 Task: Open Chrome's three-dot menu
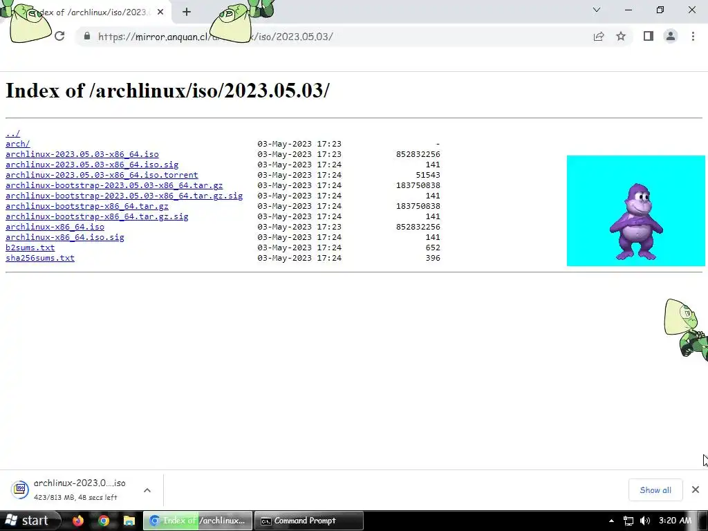(x=693, y=36)
